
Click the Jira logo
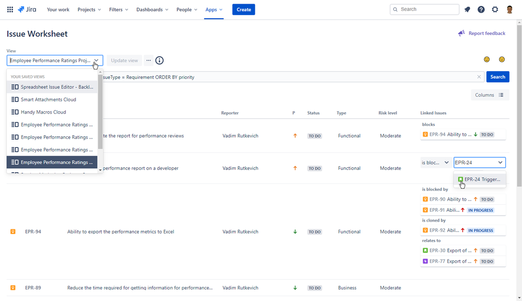[27, 9]
